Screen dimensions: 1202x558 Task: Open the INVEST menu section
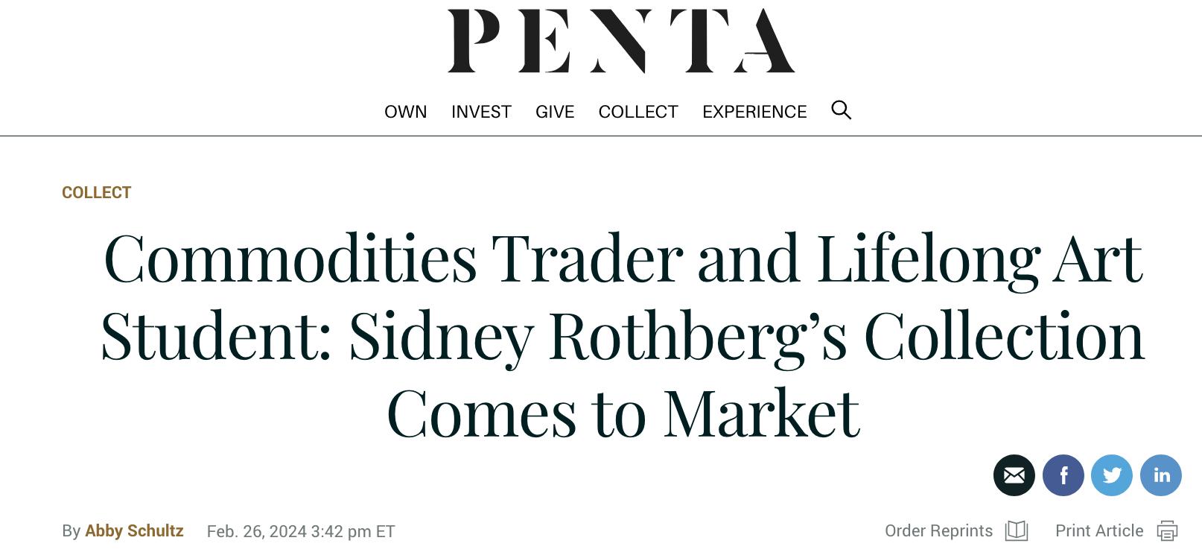[x=481, y=112]
